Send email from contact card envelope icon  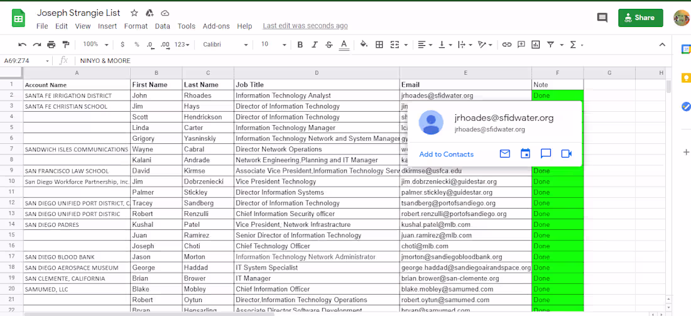coord(504,154)
